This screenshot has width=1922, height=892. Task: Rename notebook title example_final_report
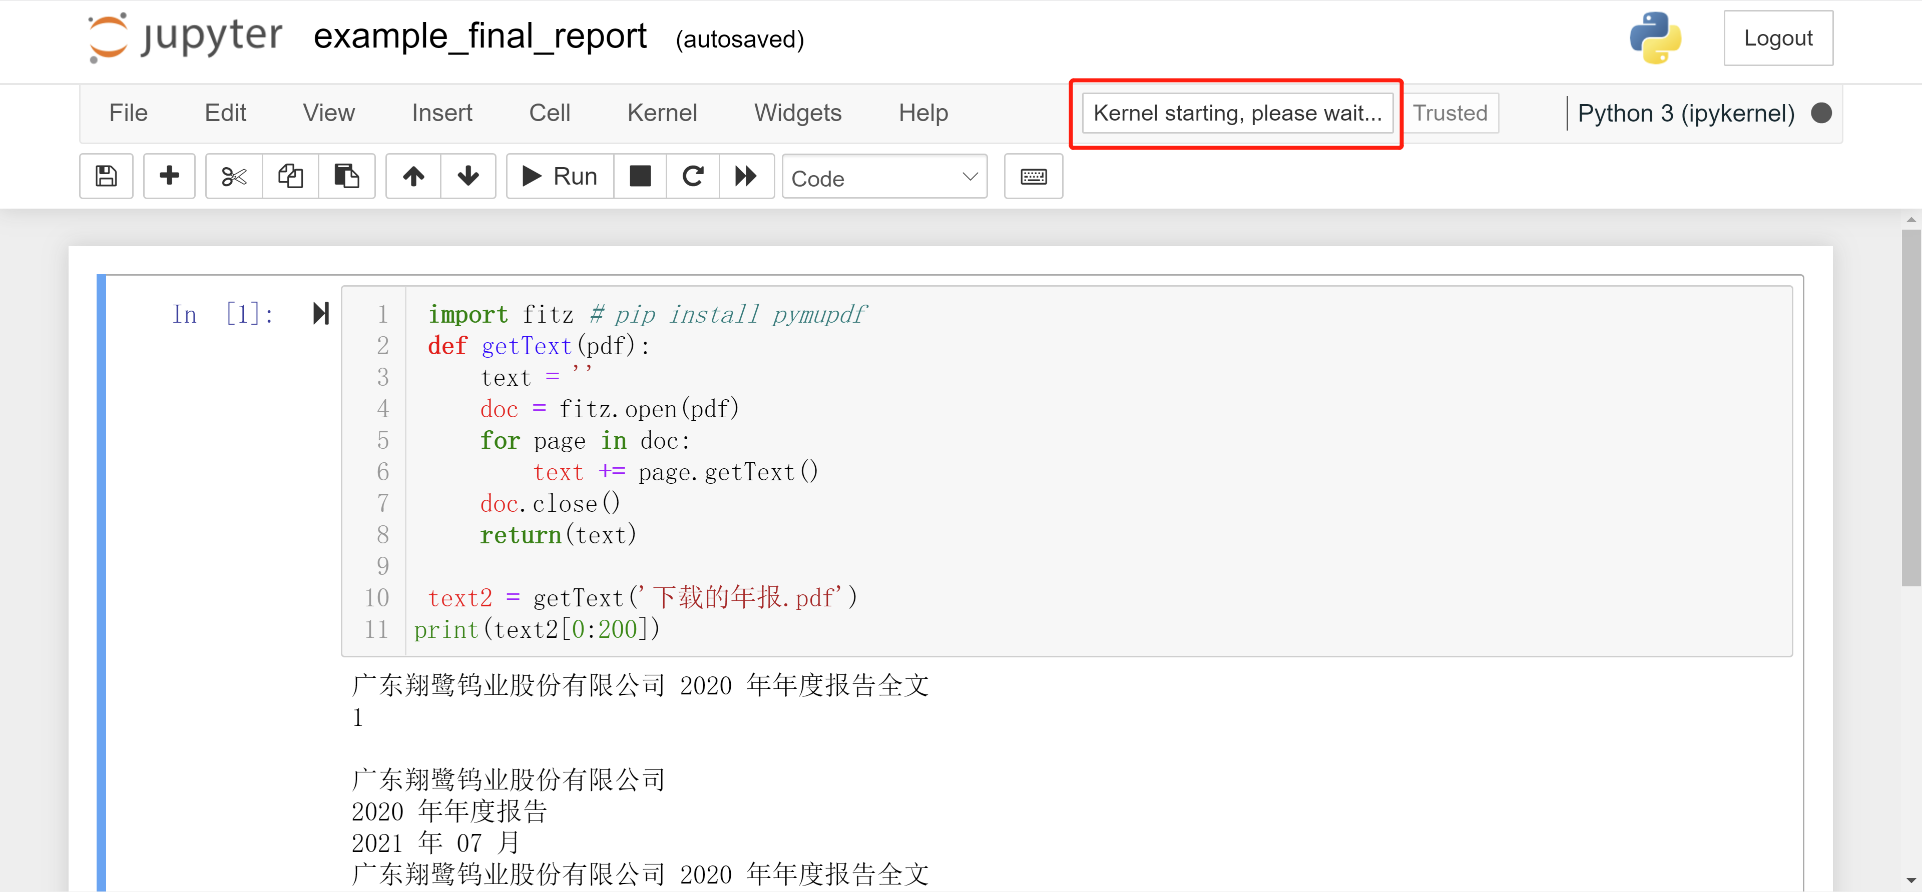click(x=480, y=37)
